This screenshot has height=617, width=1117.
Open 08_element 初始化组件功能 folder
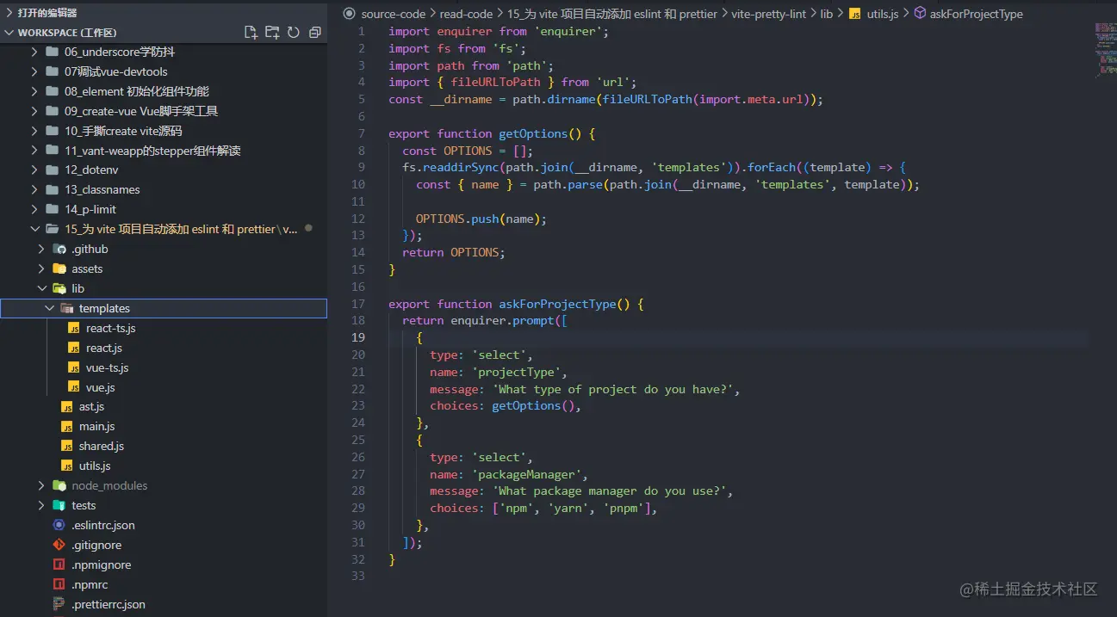(137, 91)
